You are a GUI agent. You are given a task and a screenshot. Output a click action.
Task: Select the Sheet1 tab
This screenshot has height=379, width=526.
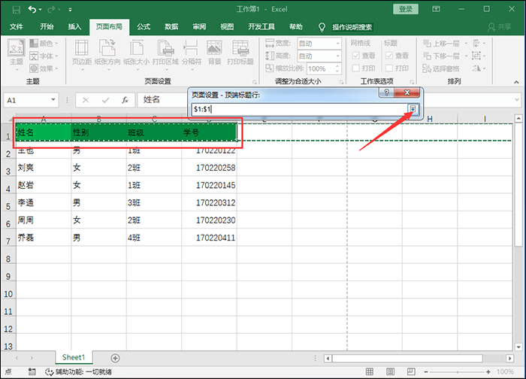coord(74,357)
